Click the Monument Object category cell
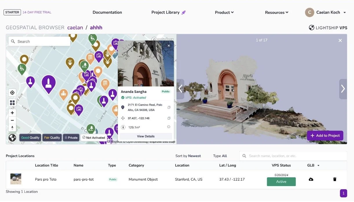This screenshot has width=354, height=202. click(x=143, y=179)
